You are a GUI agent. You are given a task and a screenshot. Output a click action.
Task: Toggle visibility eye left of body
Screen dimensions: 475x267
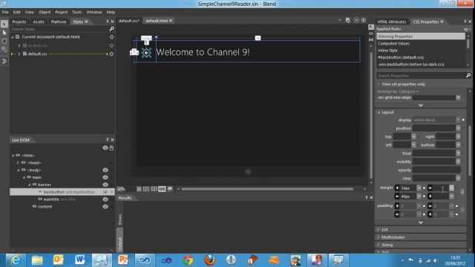tap(23, 170)
